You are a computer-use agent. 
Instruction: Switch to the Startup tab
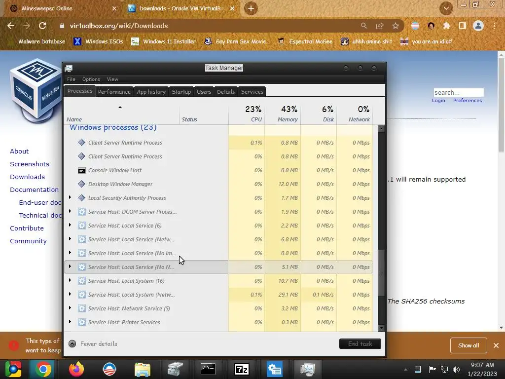pyautogui.click(x=181, y=92)
